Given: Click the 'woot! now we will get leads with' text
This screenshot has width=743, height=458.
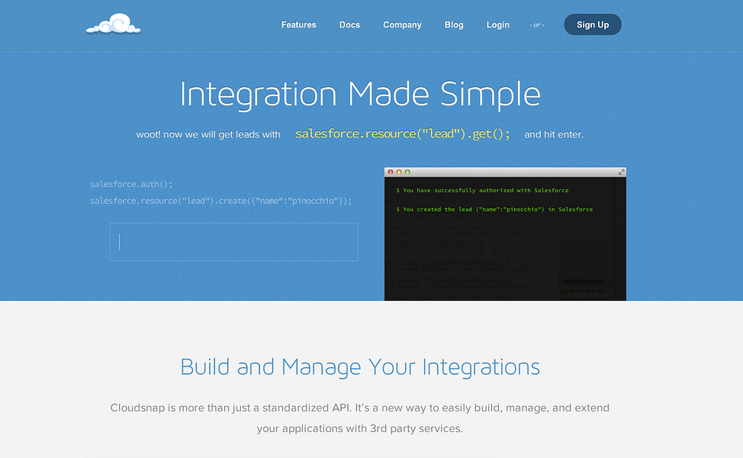Looking at the screenshot, I should click(208, 134).
